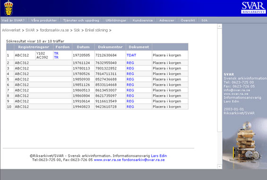The height and width of the screenshot is (180, 267).
Task: Click scrollbar down arrow
Action: tap(219, 167)
